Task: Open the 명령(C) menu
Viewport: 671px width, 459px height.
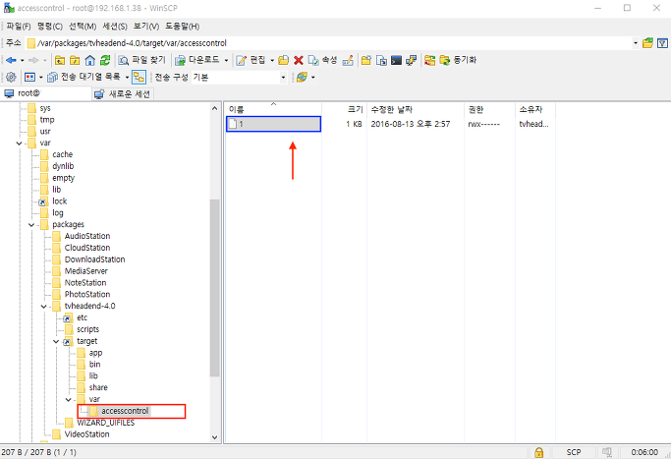Action: 50,27
